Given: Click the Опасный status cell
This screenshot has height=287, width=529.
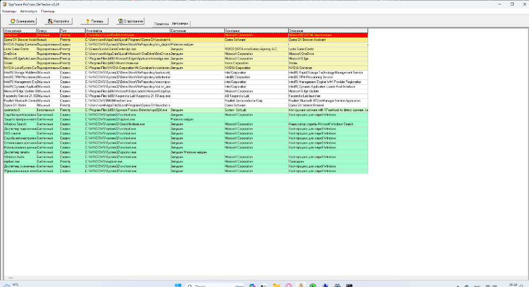Looking at the screenshot, I should coord(48,35).
